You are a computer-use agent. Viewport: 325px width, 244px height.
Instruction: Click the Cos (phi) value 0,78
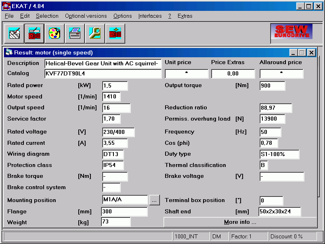269,143
